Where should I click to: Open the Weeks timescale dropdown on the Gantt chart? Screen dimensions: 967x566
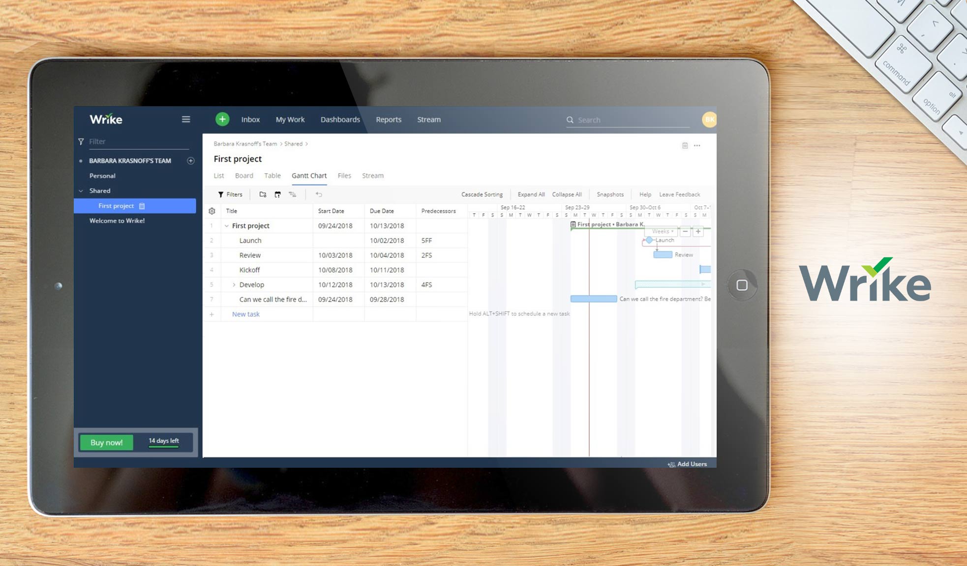coord(662,231)
